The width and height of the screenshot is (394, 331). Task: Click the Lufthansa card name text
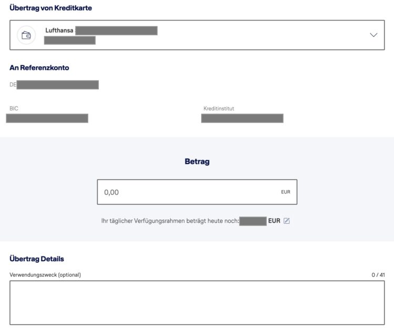[59, 30]
